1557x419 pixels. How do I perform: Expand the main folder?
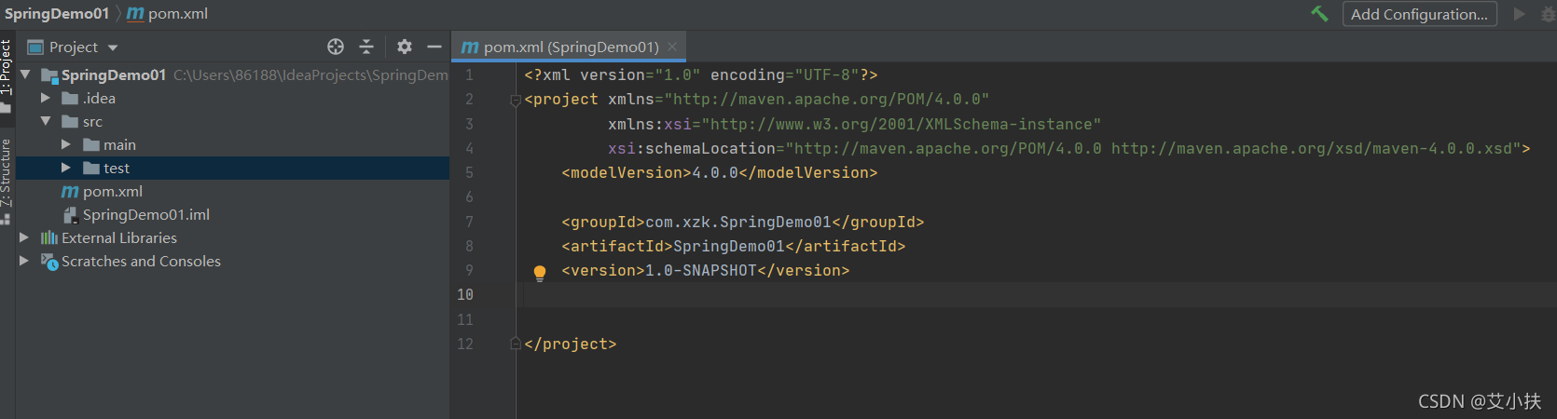[x=65, y=144]
